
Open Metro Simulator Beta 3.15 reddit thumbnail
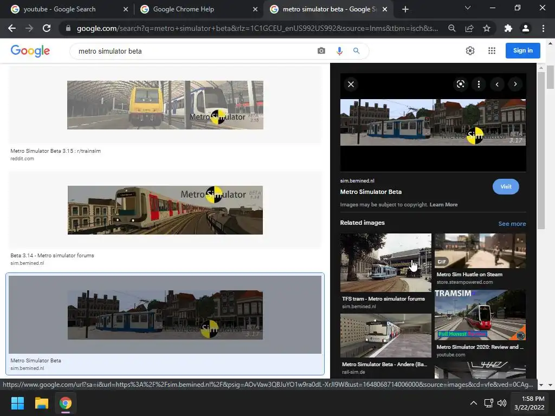point(165,105)
